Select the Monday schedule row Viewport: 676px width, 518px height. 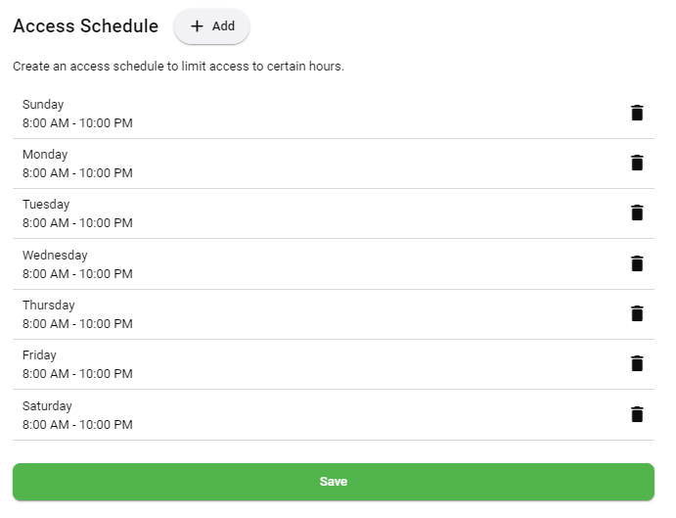[x=293, y=164]
